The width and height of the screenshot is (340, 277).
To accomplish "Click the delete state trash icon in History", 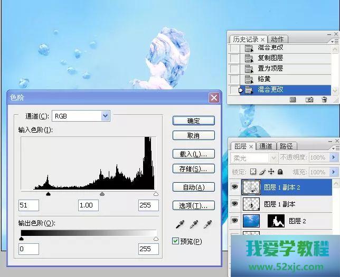I will tap(324, 100).
